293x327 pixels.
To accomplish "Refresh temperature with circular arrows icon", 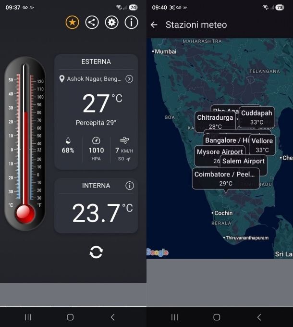I will click(x=96, y=252).
